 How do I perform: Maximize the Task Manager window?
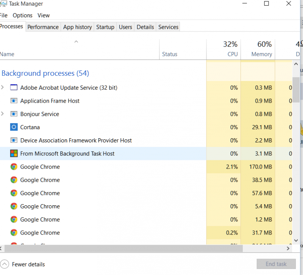267,3
